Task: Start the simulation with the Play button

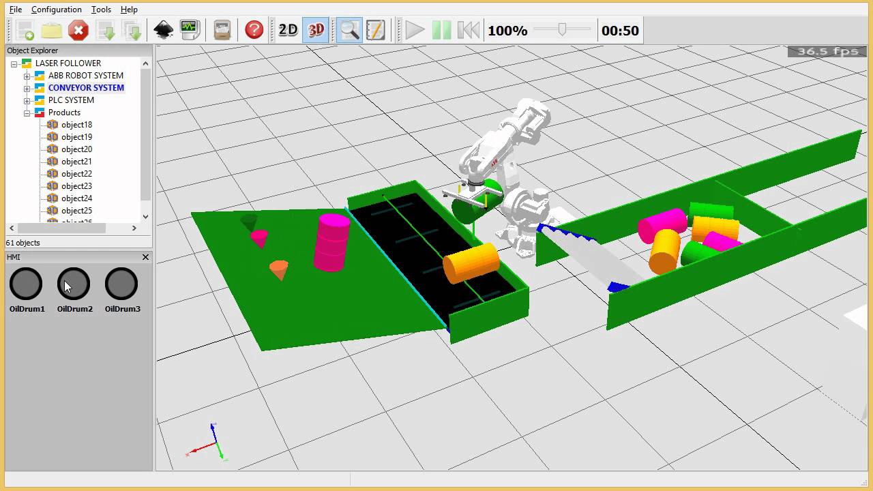Action: (415, 30)
